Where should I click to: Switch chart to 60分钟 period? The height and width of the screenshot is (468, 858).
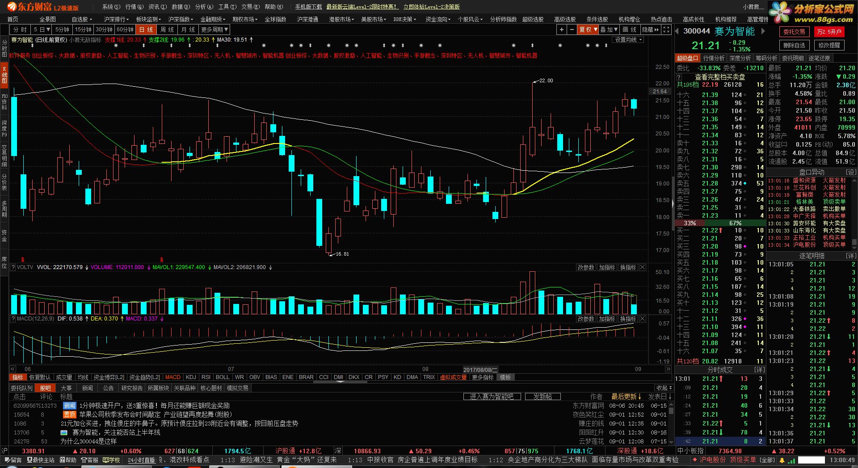pos(125,30)
